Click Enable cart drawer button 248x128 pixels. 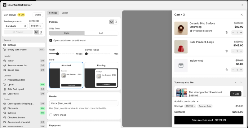38,15
